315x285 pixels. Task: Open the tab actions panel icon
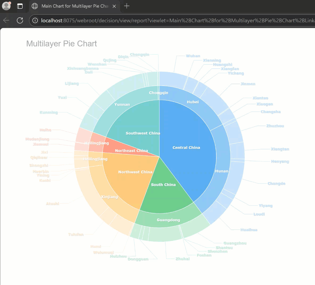coord(20,6)
